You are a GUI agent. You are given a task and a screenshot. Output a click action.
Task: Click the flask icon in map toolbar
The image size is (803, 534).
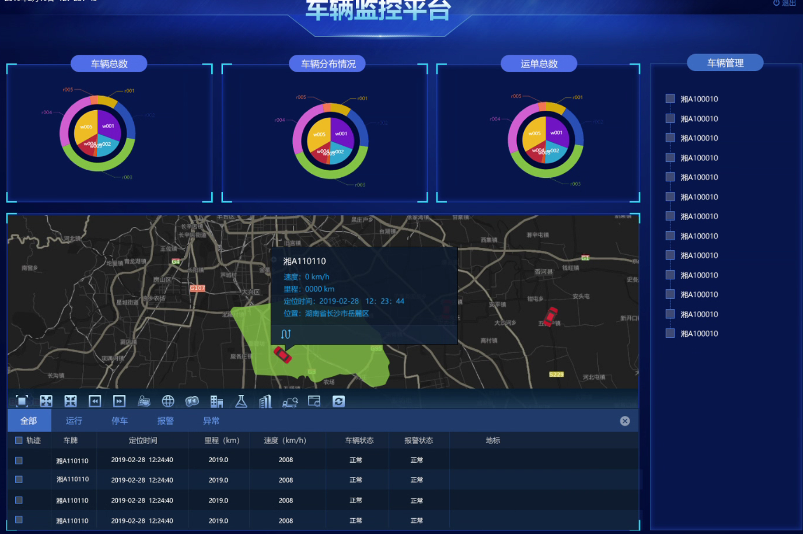pos(241,401)
